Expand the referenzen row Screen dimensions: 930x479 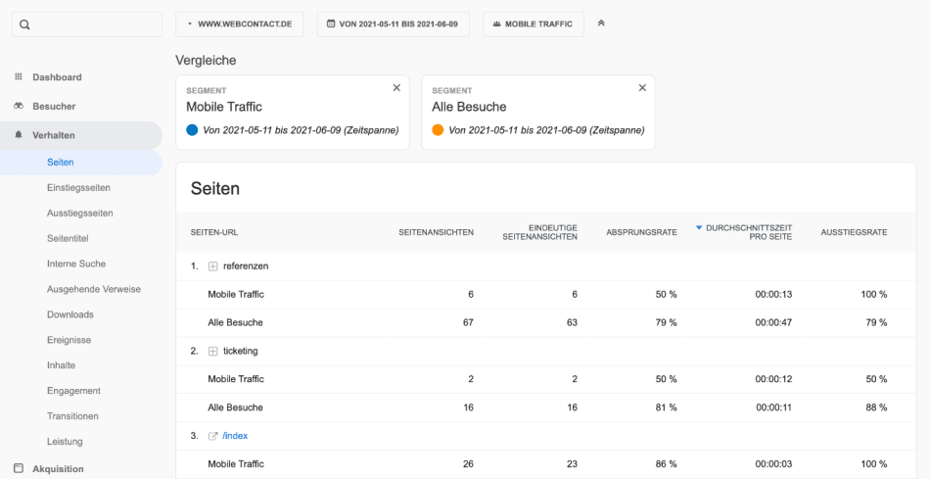(x=213, y=266)
